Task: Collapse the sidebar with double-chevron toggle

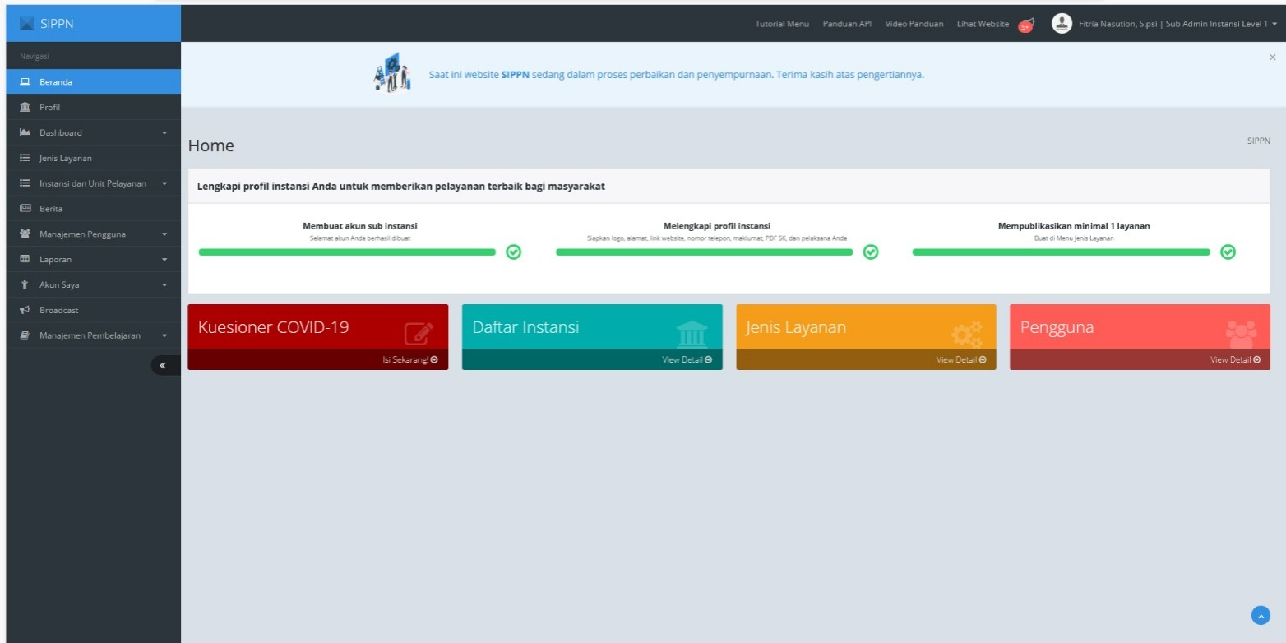Action: [164, 365]
